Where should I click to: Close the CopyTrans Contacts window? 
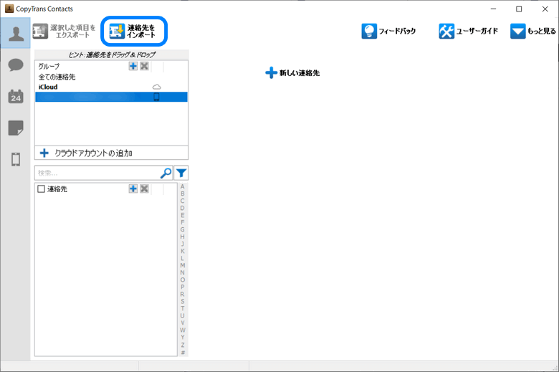(545, 9)
